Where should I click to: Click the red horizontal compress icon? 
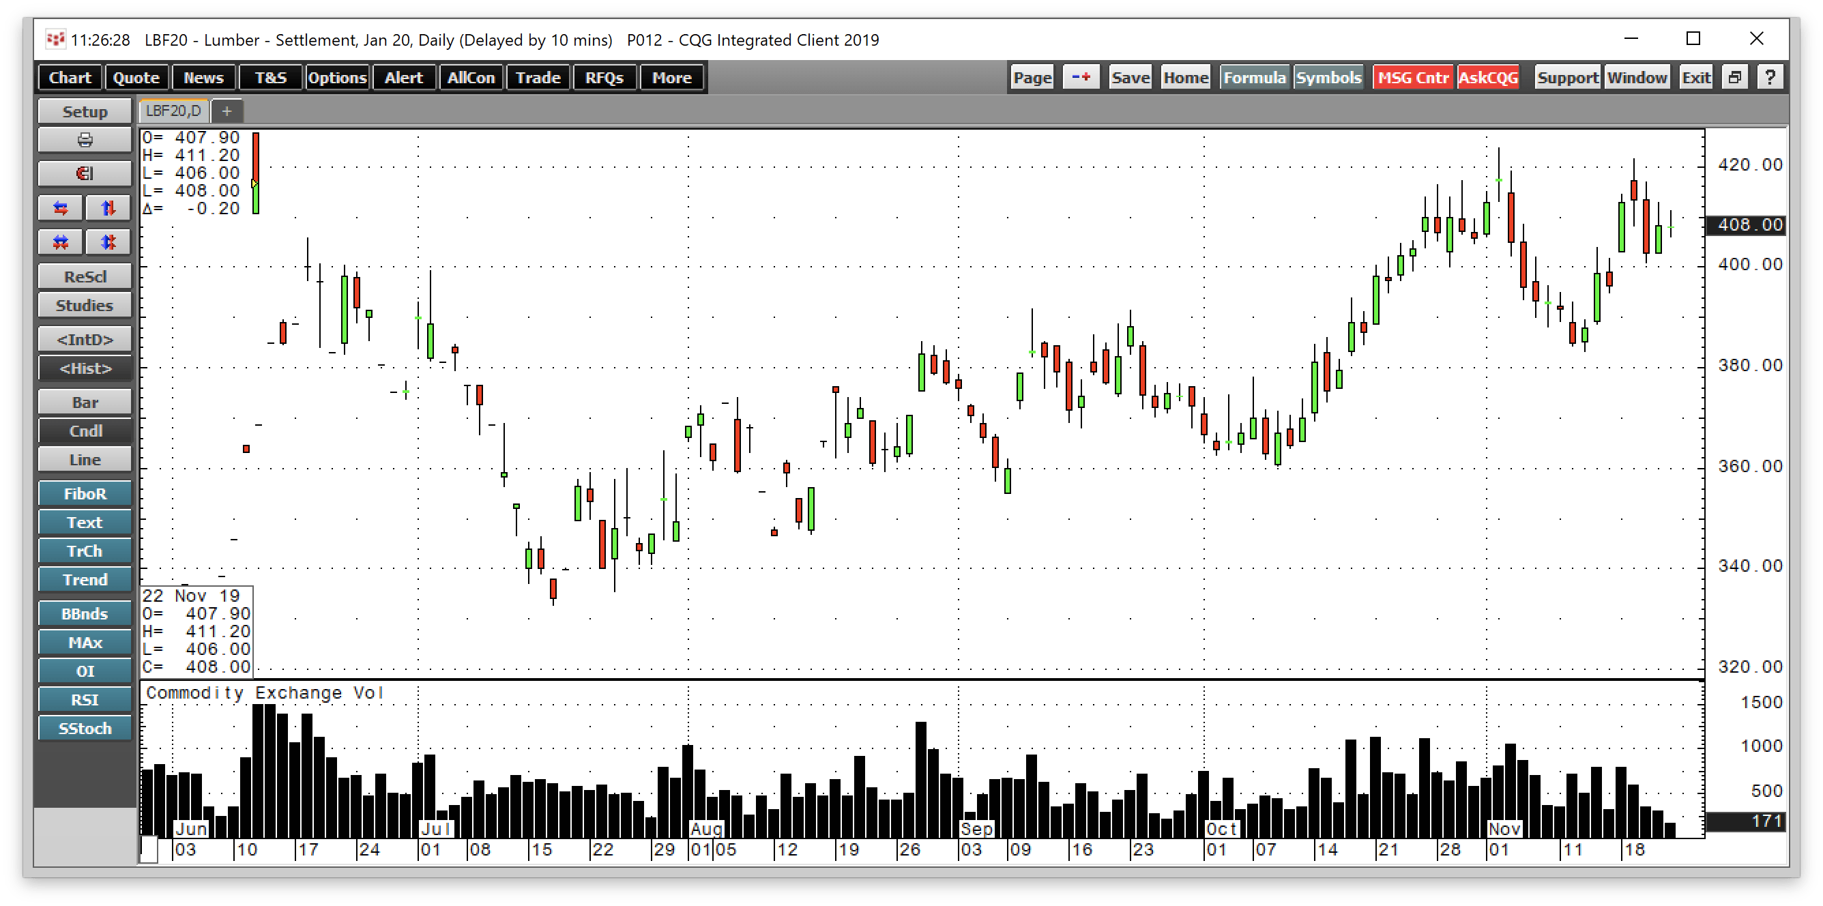click(x=60, y=242)
